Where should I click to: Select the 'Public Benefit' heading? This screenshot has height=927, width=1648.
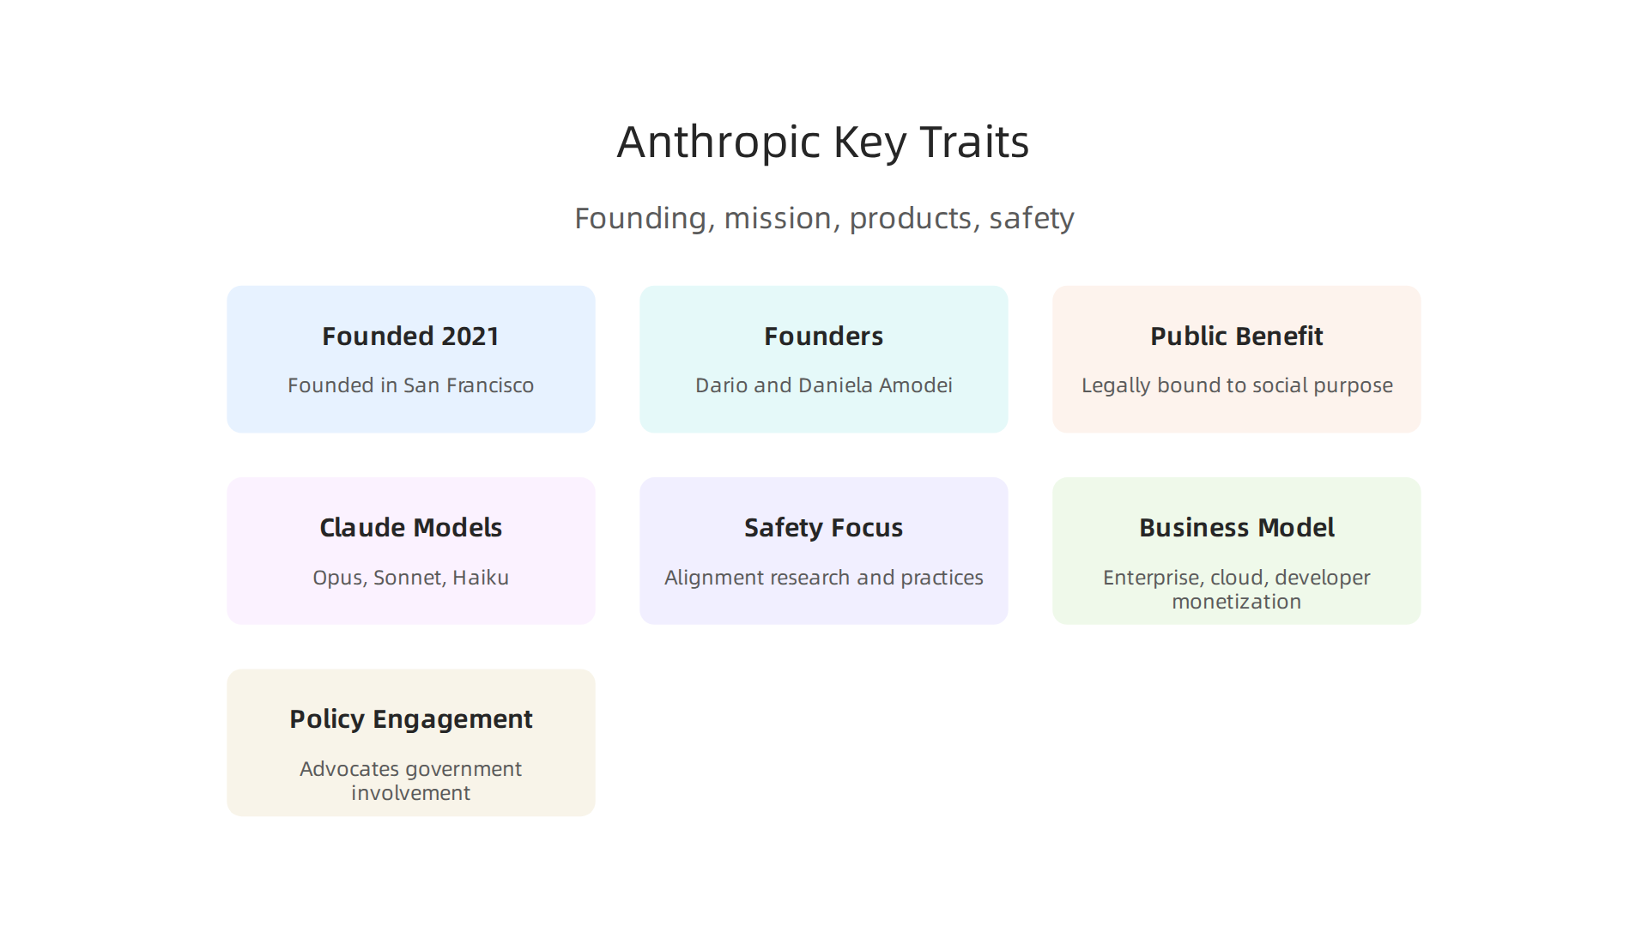1236,336
